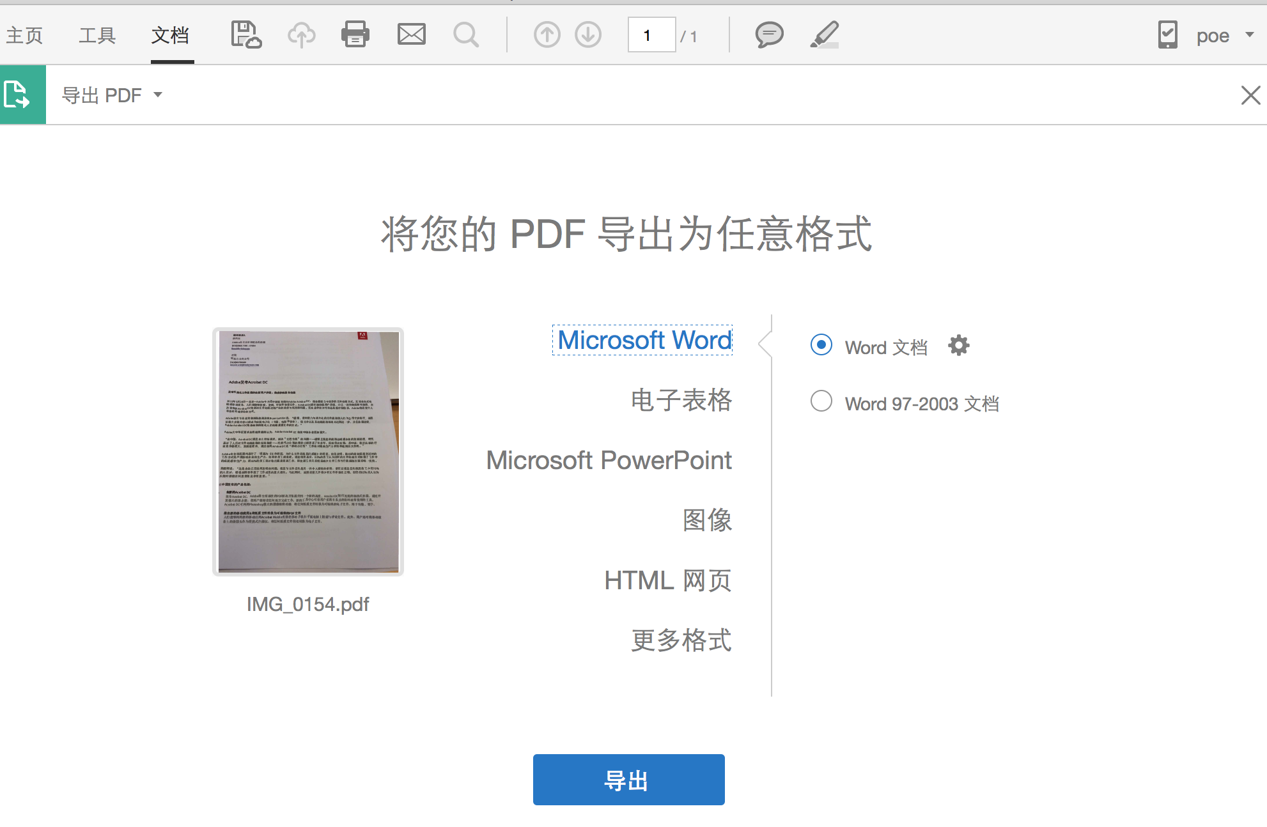1267x827 pixels.
Task: Click the IMG_0154.pdf file name
Action: 308,604
